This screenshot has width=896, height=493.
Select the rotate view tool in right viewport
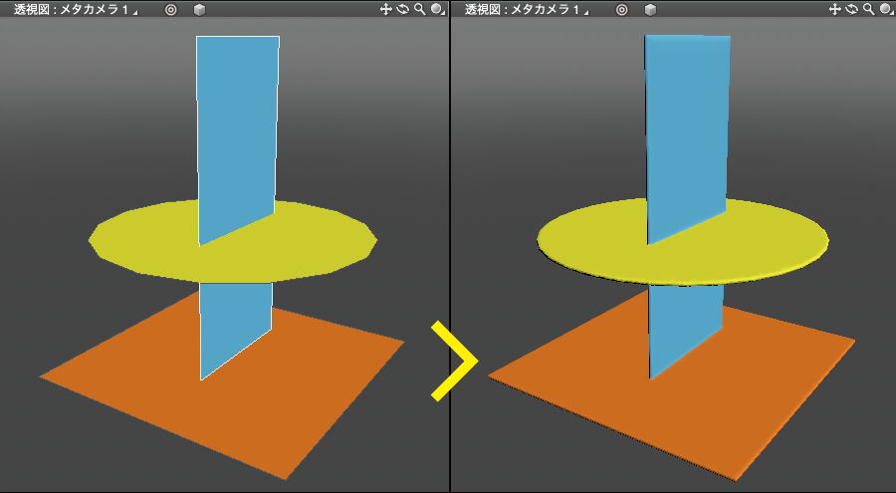pos(852,9)
